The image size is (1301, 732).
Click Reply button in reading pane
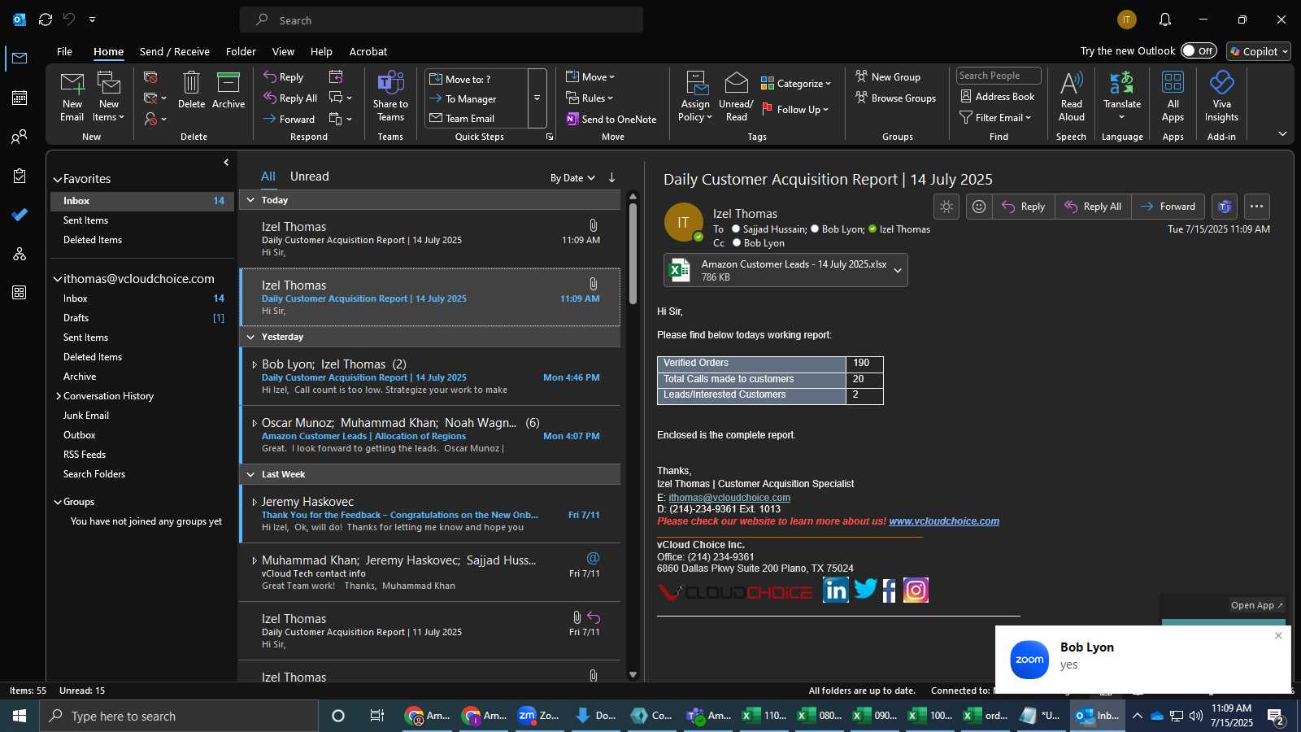[1023, 207]
